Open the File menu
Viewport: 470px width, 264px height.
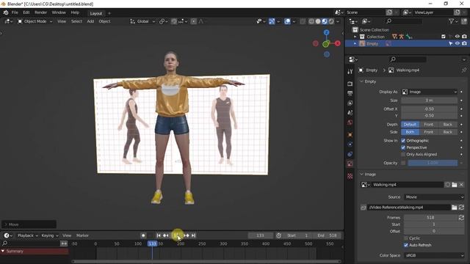coord(15,12)
